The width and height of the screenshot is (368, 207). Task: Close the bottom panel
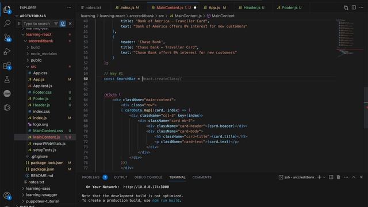[x=361, y=177]
